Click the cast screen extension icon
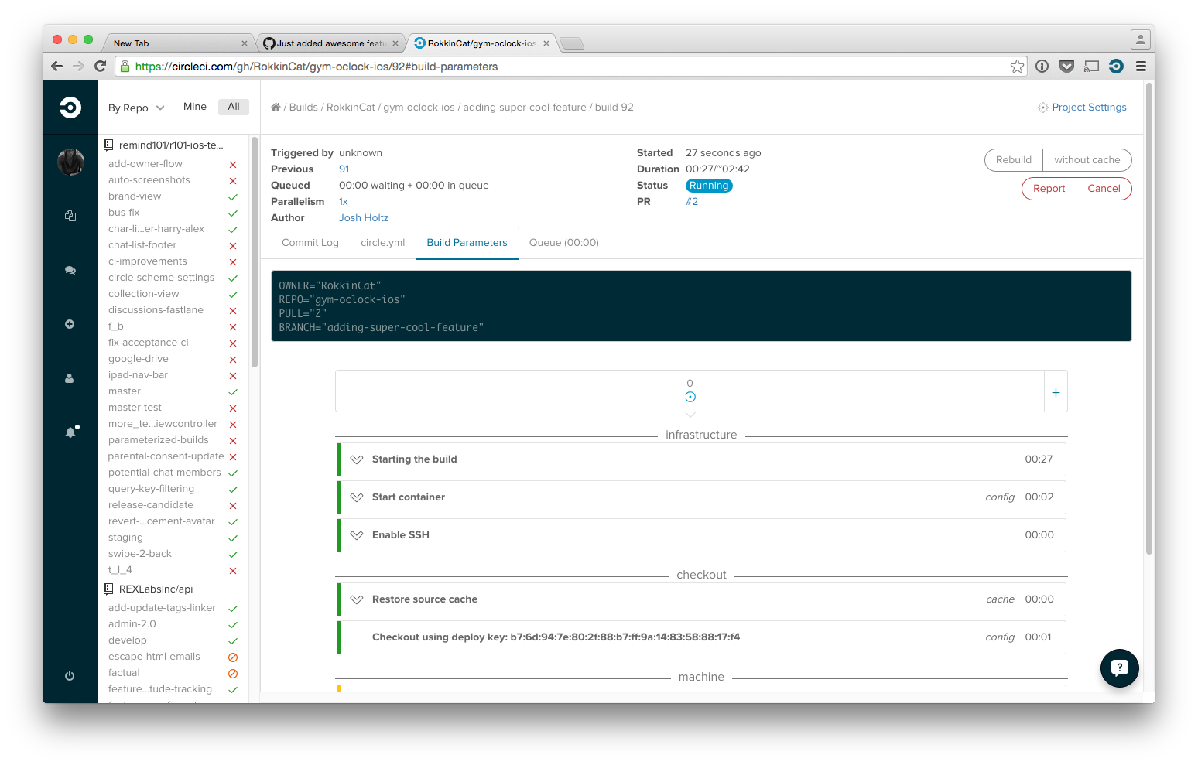 tap(1091, 67)
